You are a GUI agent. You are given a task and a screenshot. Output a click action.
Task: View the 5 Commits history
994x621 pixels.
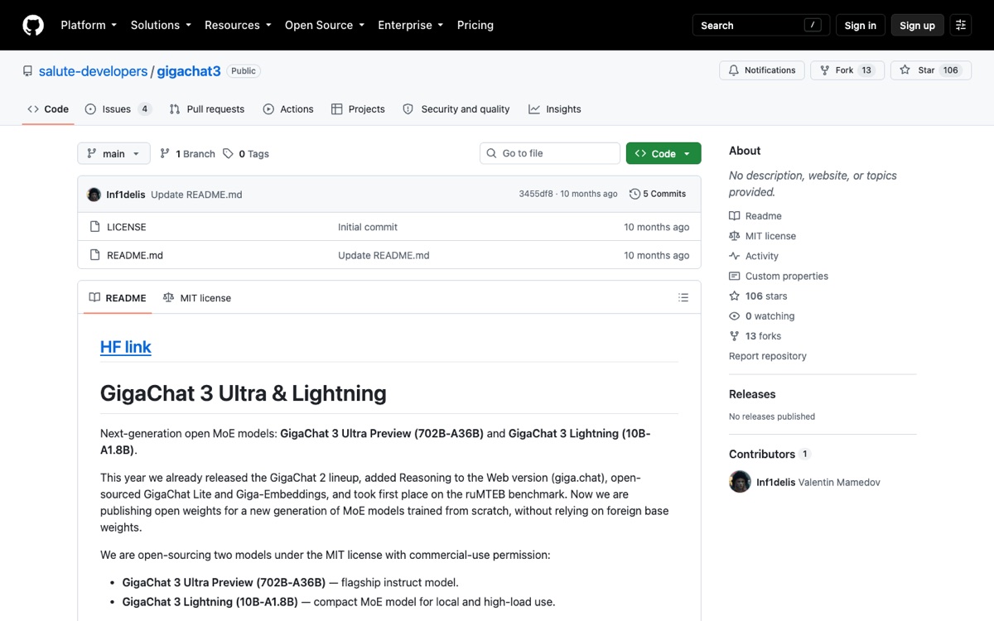pos(658,194)
